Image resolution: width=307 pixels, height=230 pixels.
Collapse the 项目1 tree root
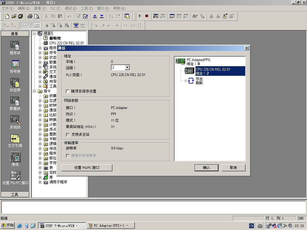click(34, 34)
